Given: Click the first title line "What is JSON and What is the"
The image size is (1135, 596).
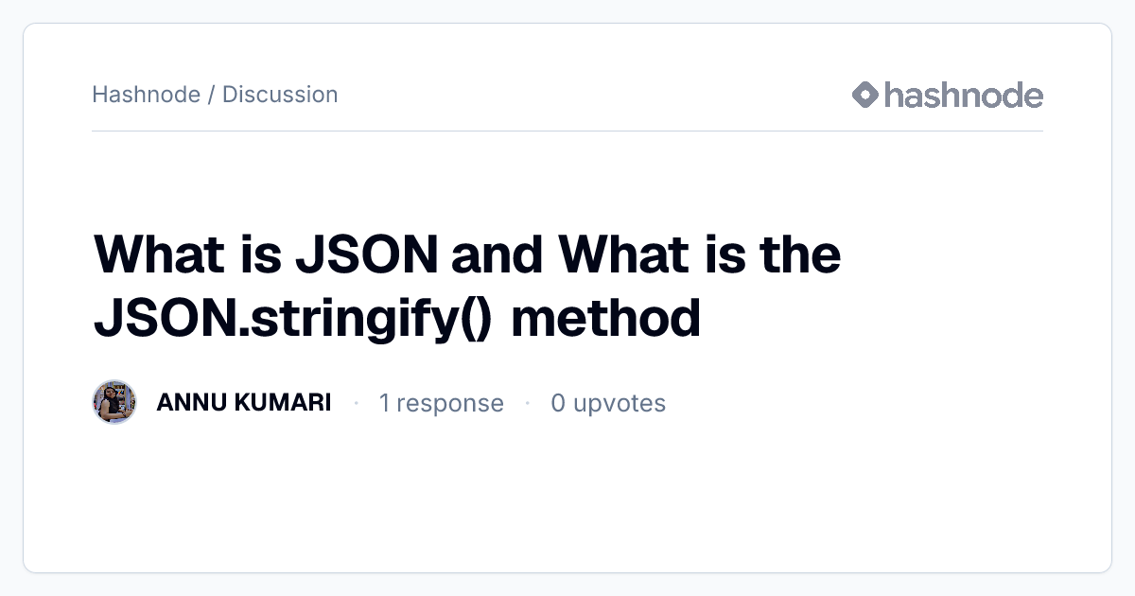Looking at the screenshot, I should click(x=467, y=254).
